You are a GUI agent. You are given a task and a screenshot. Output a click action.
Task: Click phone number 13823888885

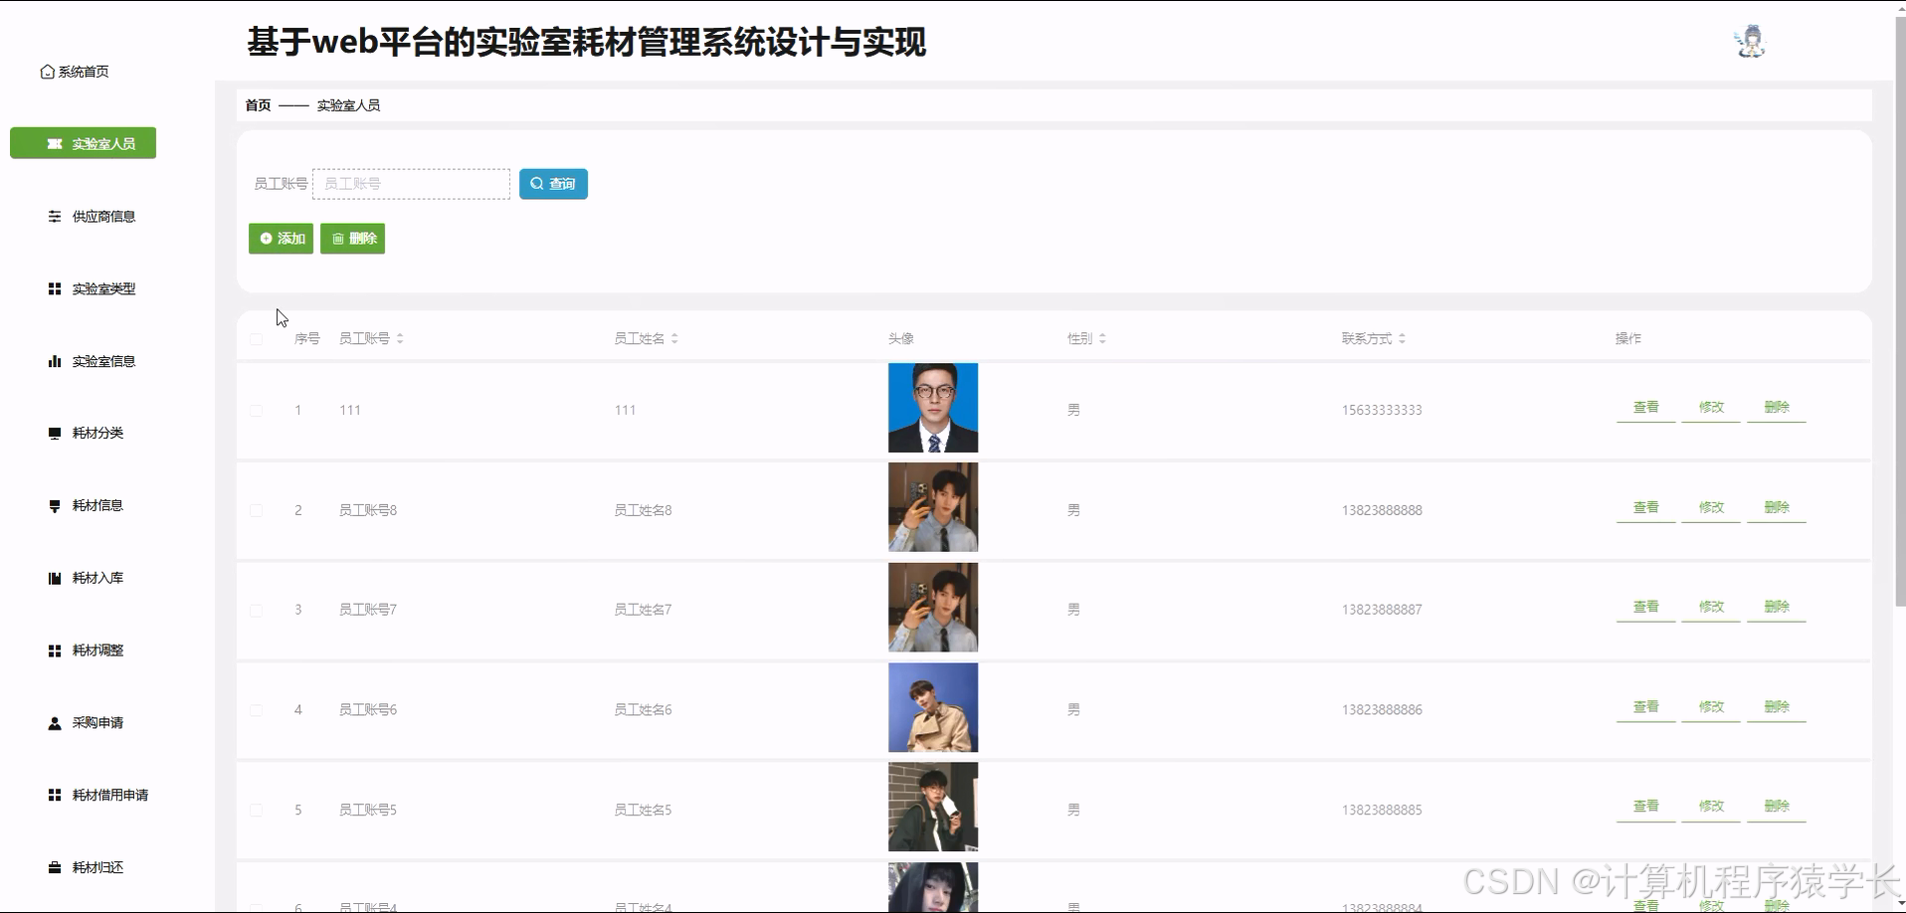[x=1382, y=810]
